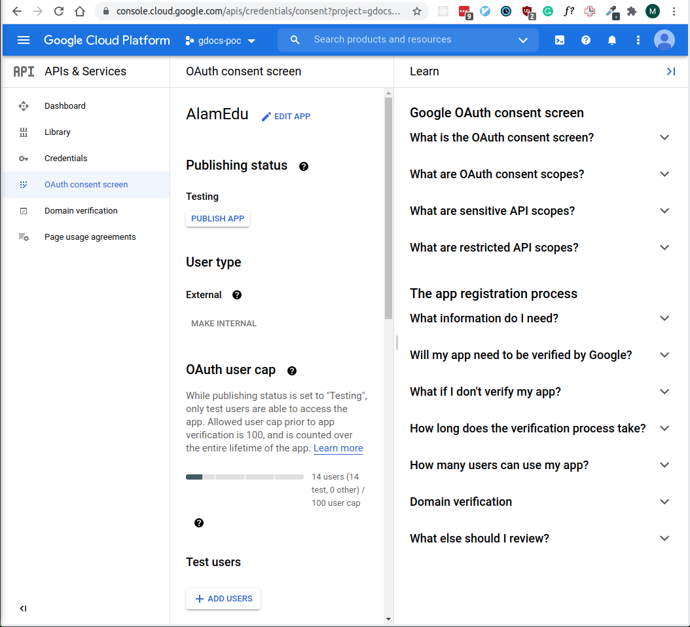Click MAKE INTERNAL button
690x627 pixels.
coord(223,323)
